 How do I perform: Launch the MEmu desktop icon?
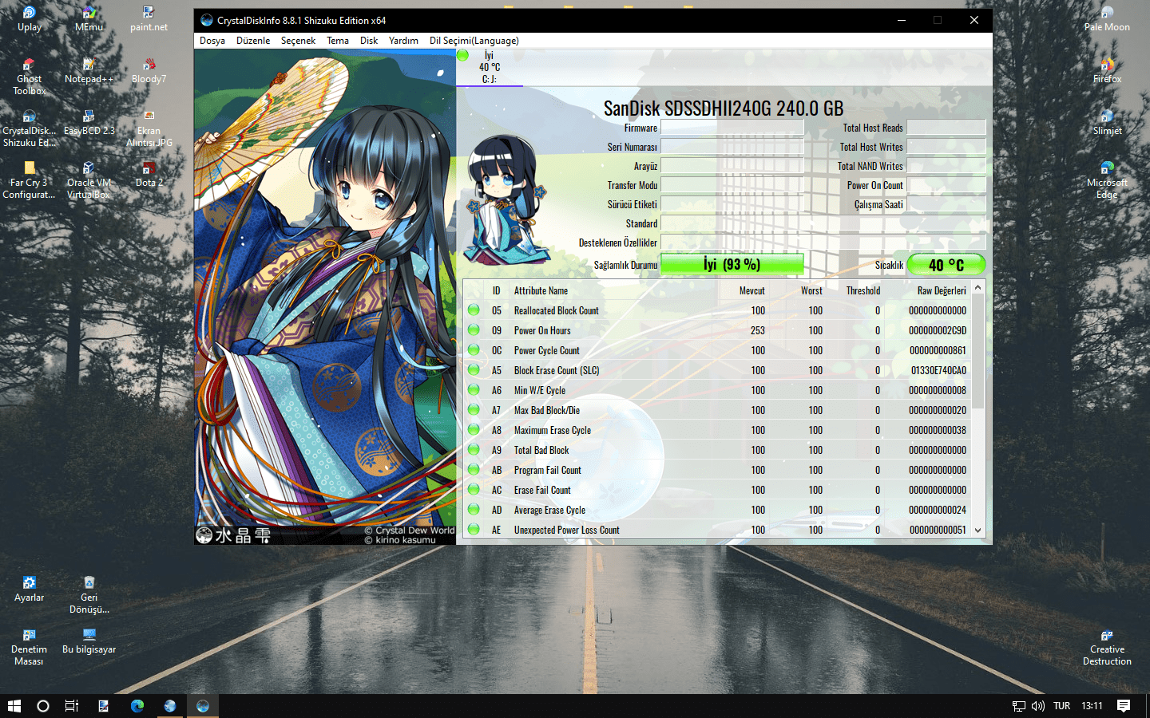pos(89,19)
